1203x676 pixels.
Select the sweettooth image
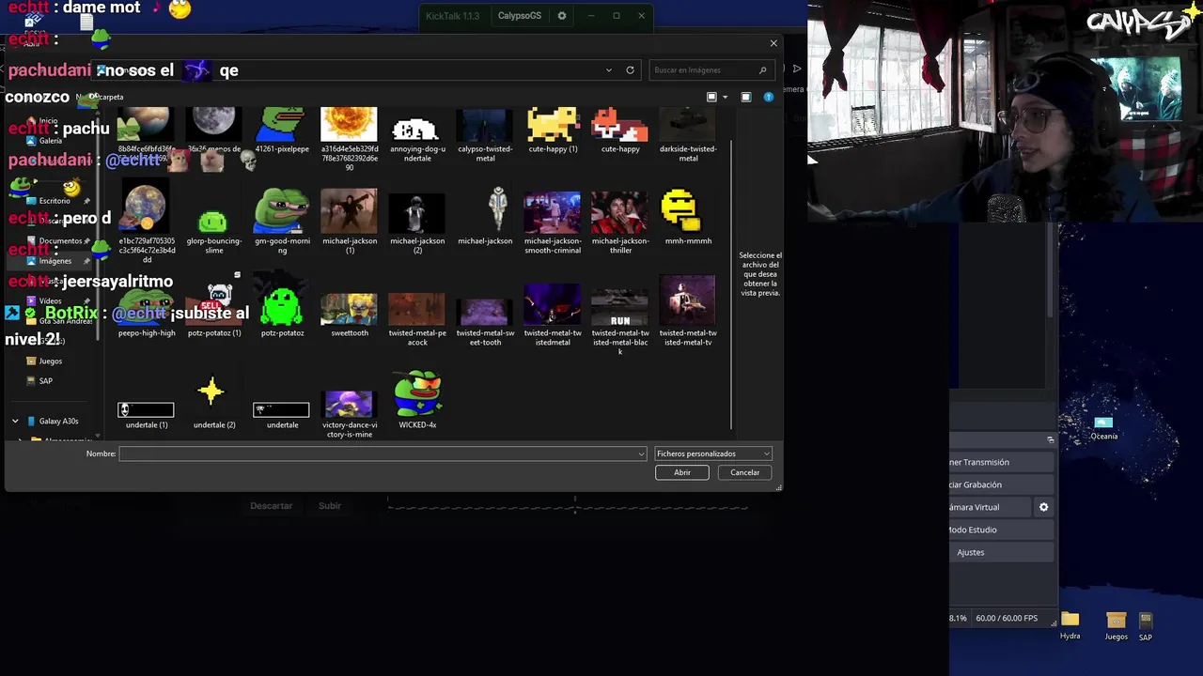(x=350, y=315)
